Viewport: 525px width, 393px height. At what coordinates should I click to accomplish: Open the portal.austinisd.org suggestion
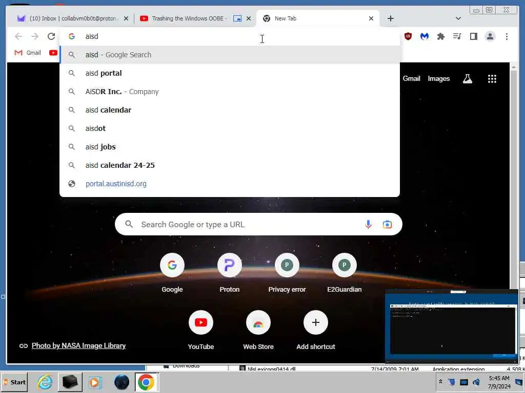[x=230, y=184]
